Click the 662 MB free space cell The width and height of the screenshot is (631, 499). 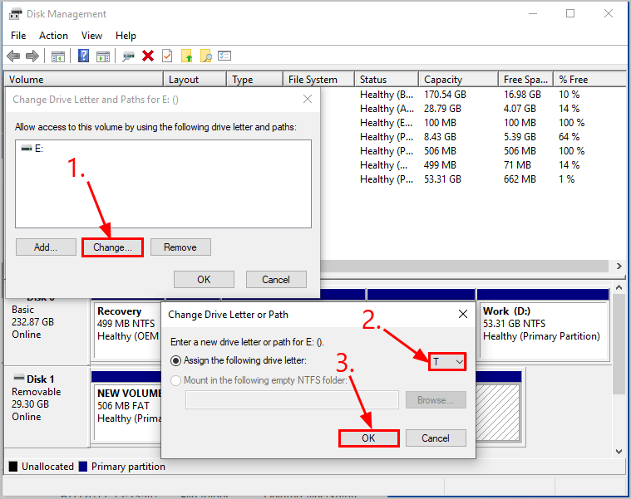click(520, 179)
